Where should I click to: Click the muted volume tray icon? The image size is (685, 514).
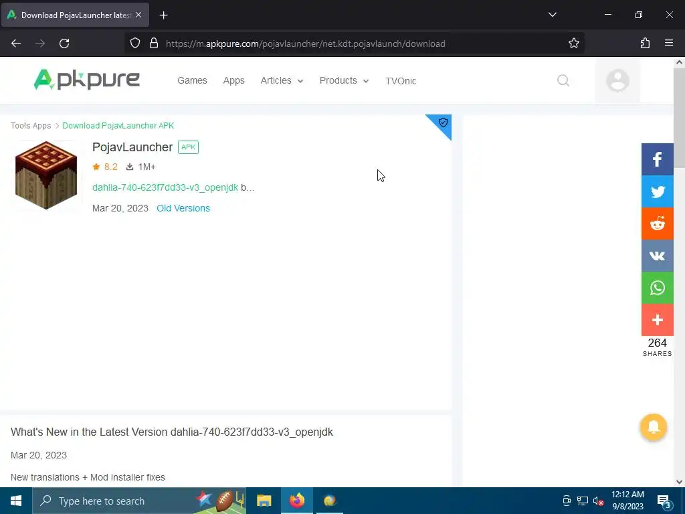tap(598, 501)
